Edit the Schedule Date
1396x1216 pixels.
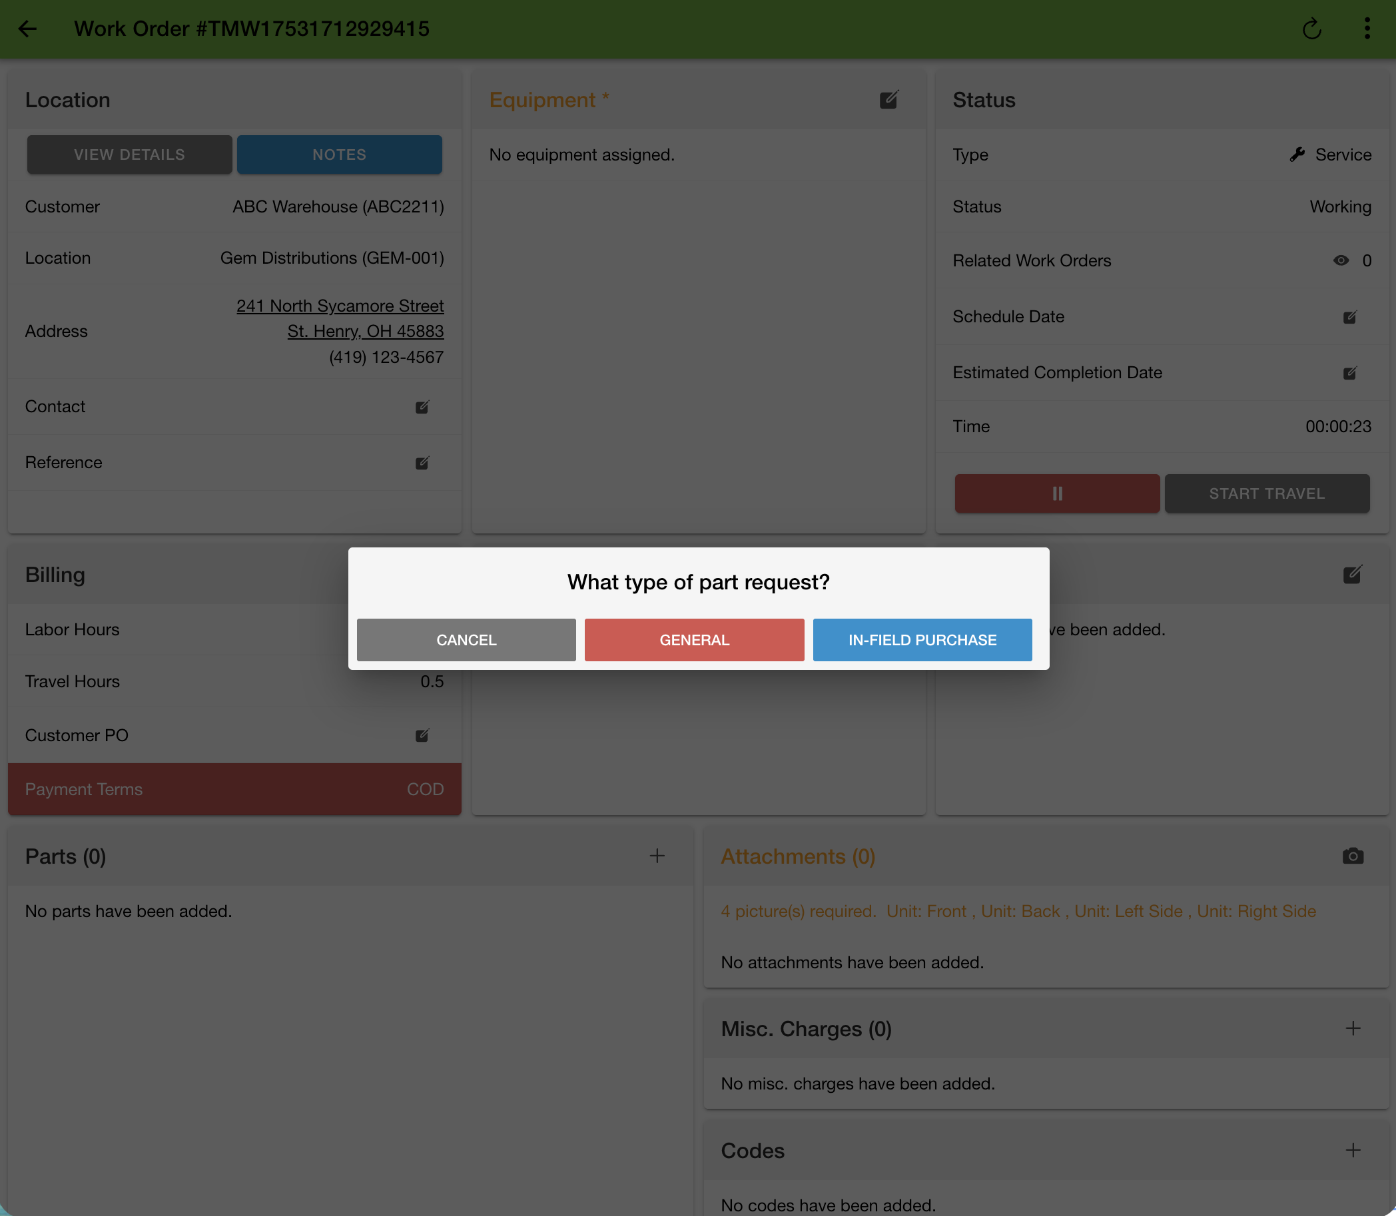tap(1349, 317)
